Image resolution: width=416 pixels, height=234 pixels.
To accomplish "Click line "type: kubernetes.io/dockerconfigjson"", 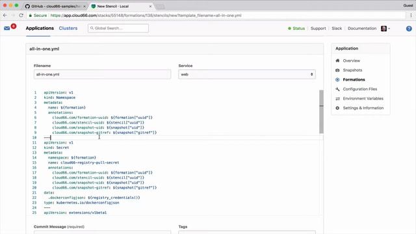I will (81, 203).
